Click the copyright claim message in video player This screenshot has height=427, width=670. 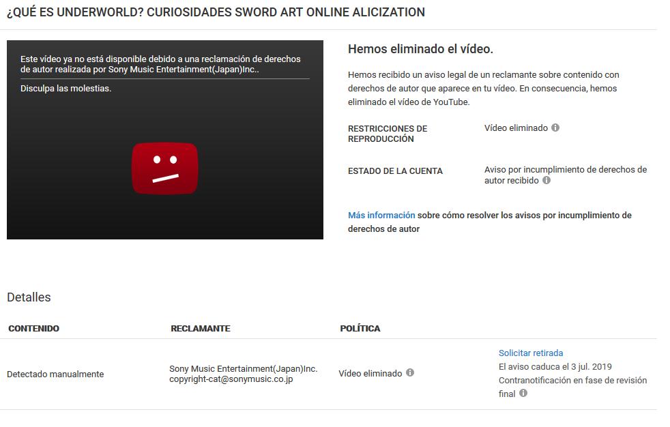coord(160,64)
